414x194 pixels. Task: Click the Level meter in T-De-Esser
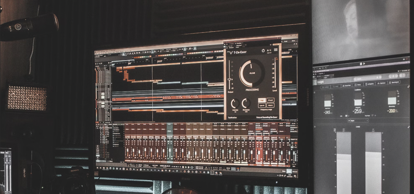(x=275, y=73)
